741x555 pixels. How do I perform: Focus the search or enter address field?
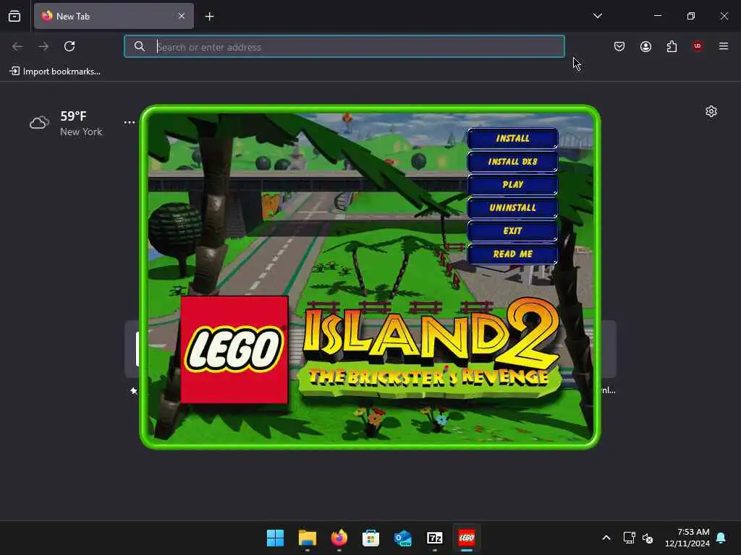[344, 47]
